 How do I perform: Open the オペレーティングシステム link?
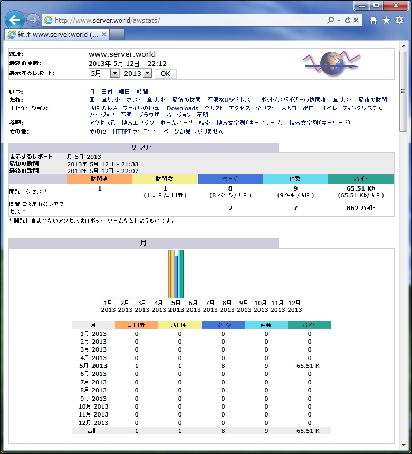coord(352,108)
